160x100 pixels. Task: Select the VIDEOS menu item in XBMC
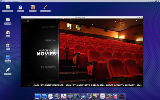point(50,40)
